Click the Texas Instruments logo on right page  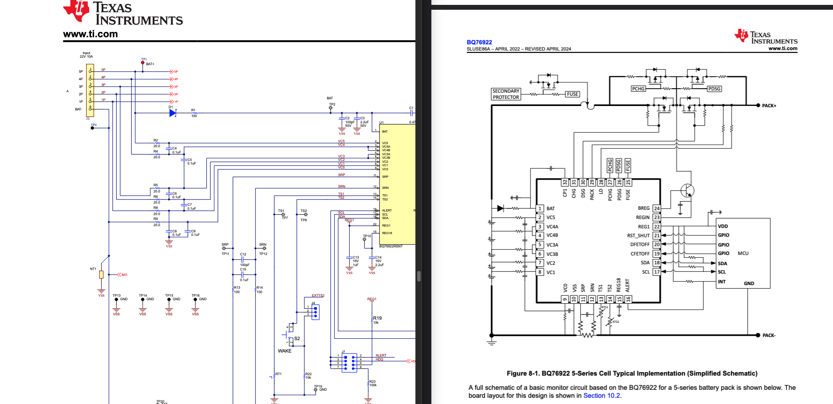766,36
